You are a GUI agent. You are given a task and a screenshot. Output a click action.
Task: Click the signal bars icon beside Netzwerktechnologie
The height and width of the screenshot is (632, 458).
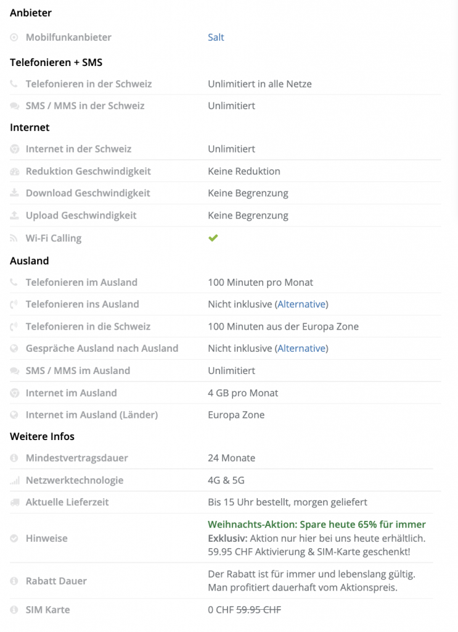[14, 481]
